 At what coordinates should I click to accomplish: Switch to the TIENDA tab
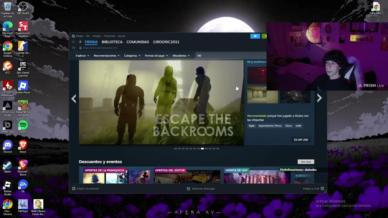click(91, 42)
